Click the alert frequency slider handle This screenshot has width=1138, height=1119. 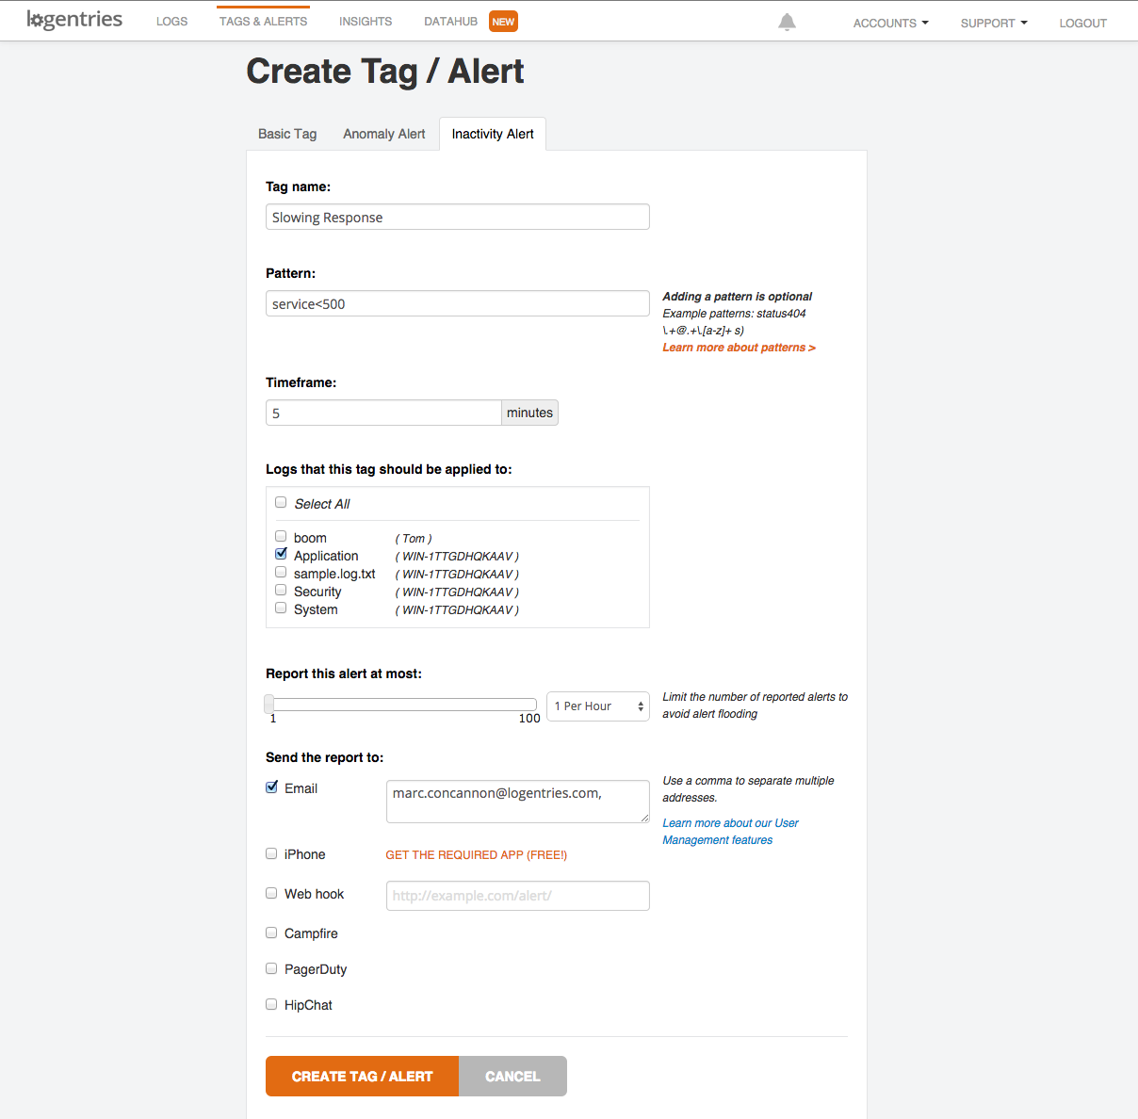[269, 704]
